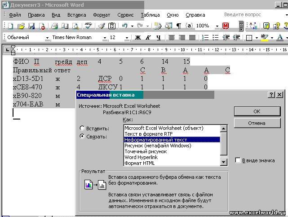Click the Redo arrow icon
Image resolution: width=288 pixels, height=217 pixels.
(x=140, y=26)
